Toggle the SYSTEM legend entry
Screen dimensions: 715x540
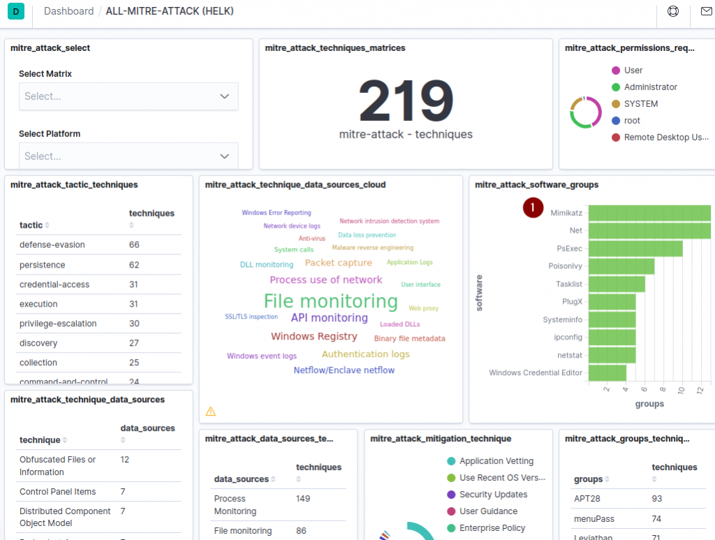pyautogui.click(x=634, y=104)
